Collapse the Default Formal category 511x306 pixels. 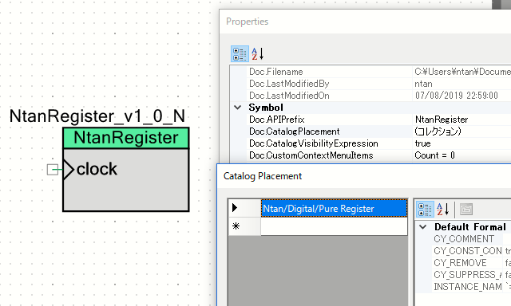click(x=422, y=227)
